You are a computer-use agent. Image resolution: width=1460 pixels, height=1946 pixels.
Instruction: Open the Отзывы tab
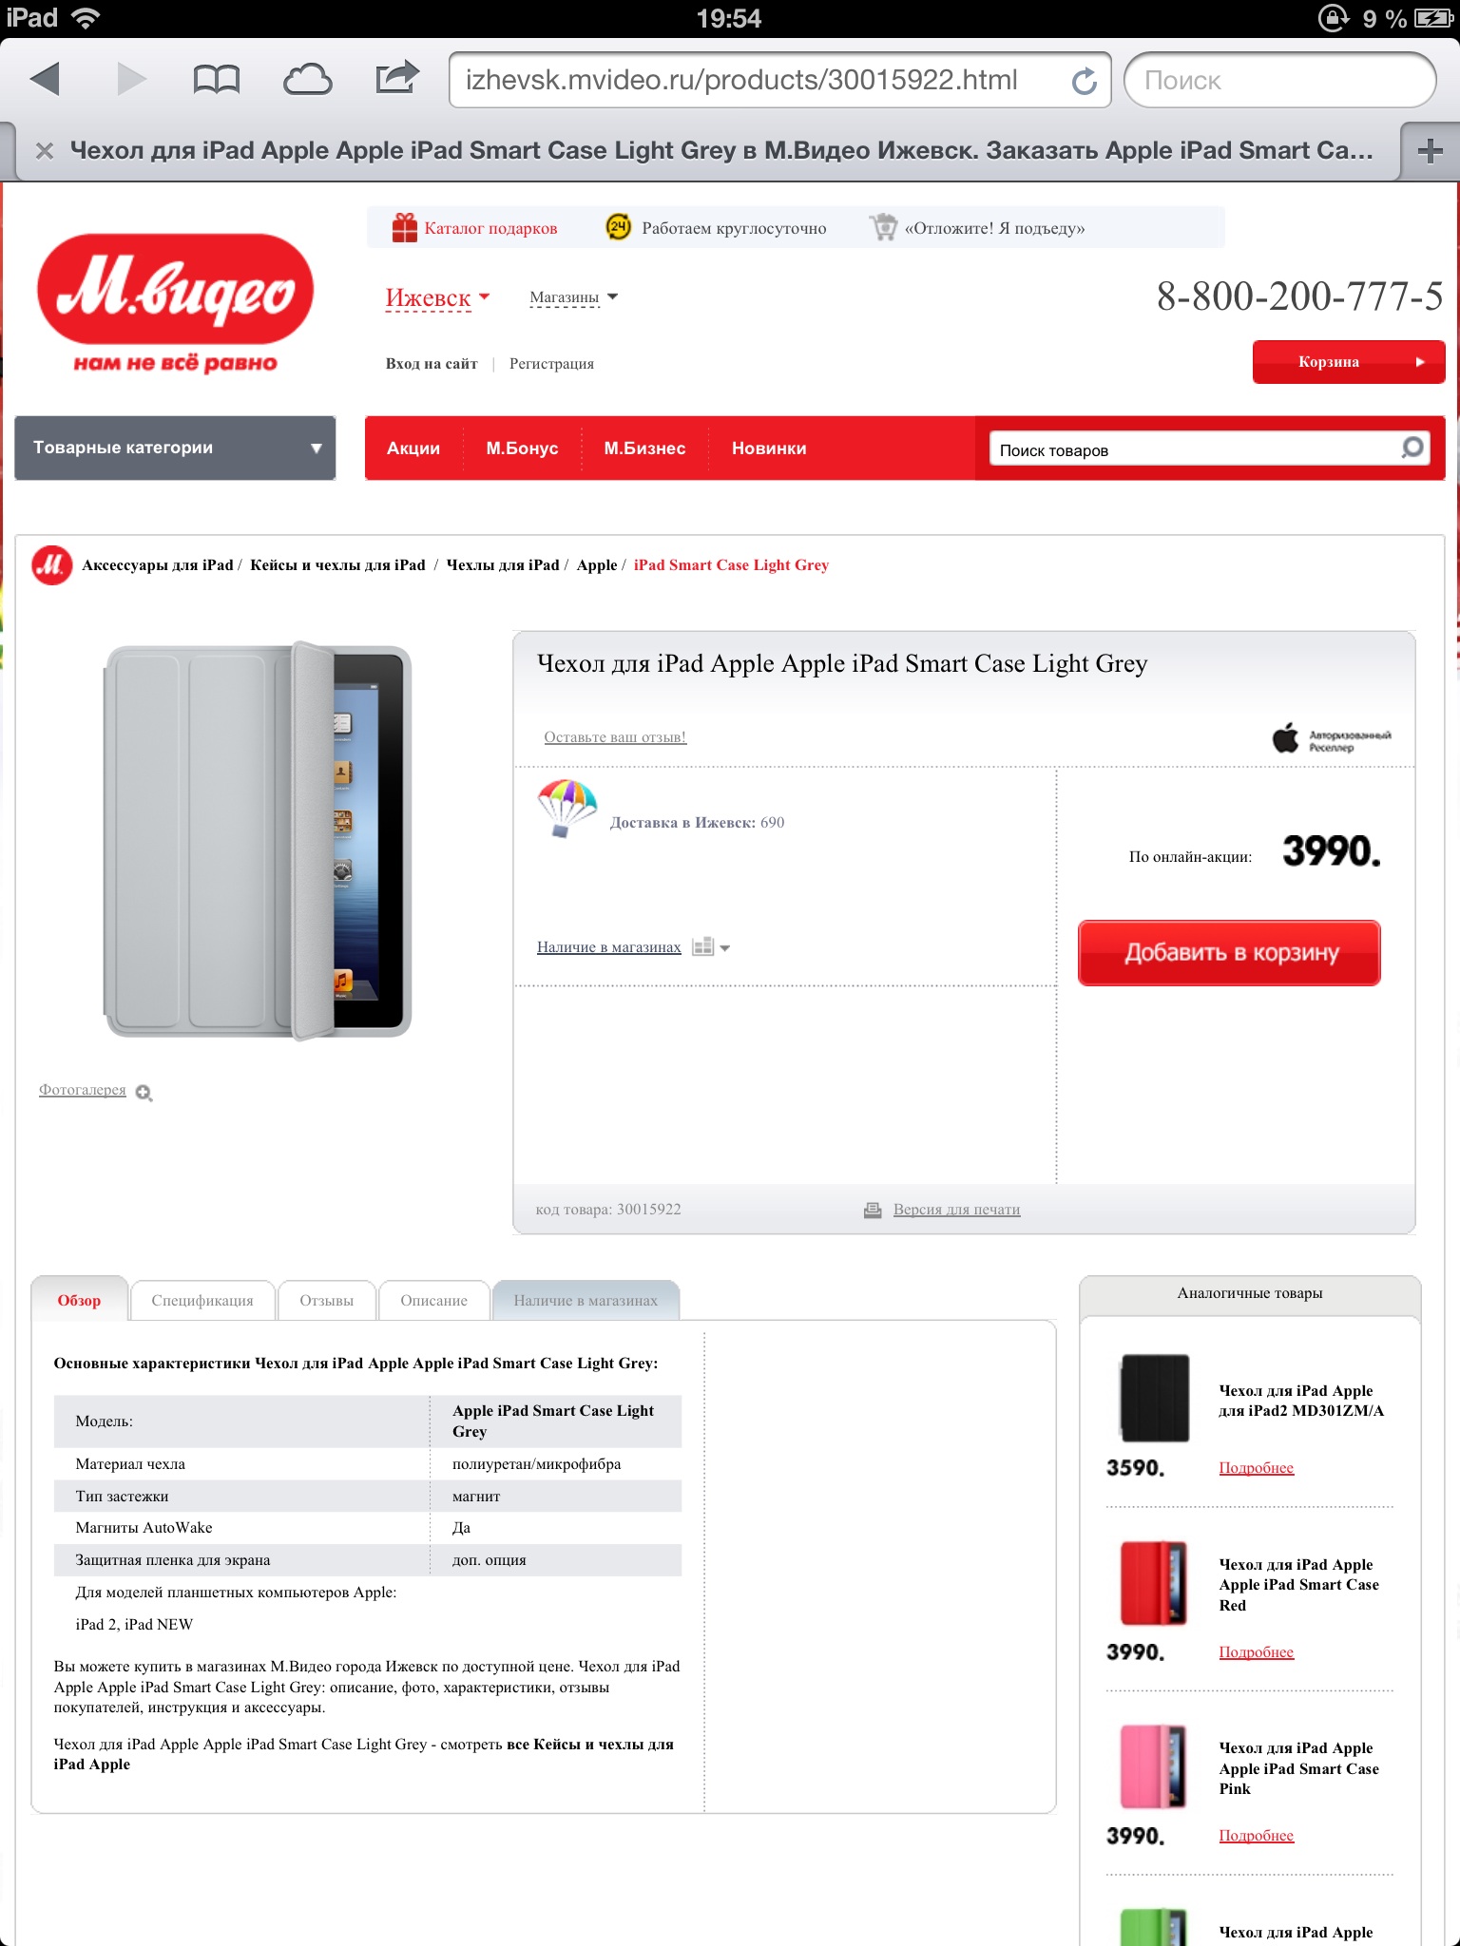pos(326,1300)
